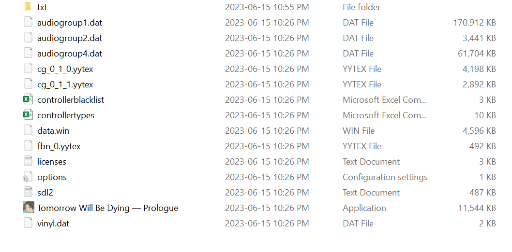
Task: Select the audiogroup4.dat file name
Action: coord(70,54)
